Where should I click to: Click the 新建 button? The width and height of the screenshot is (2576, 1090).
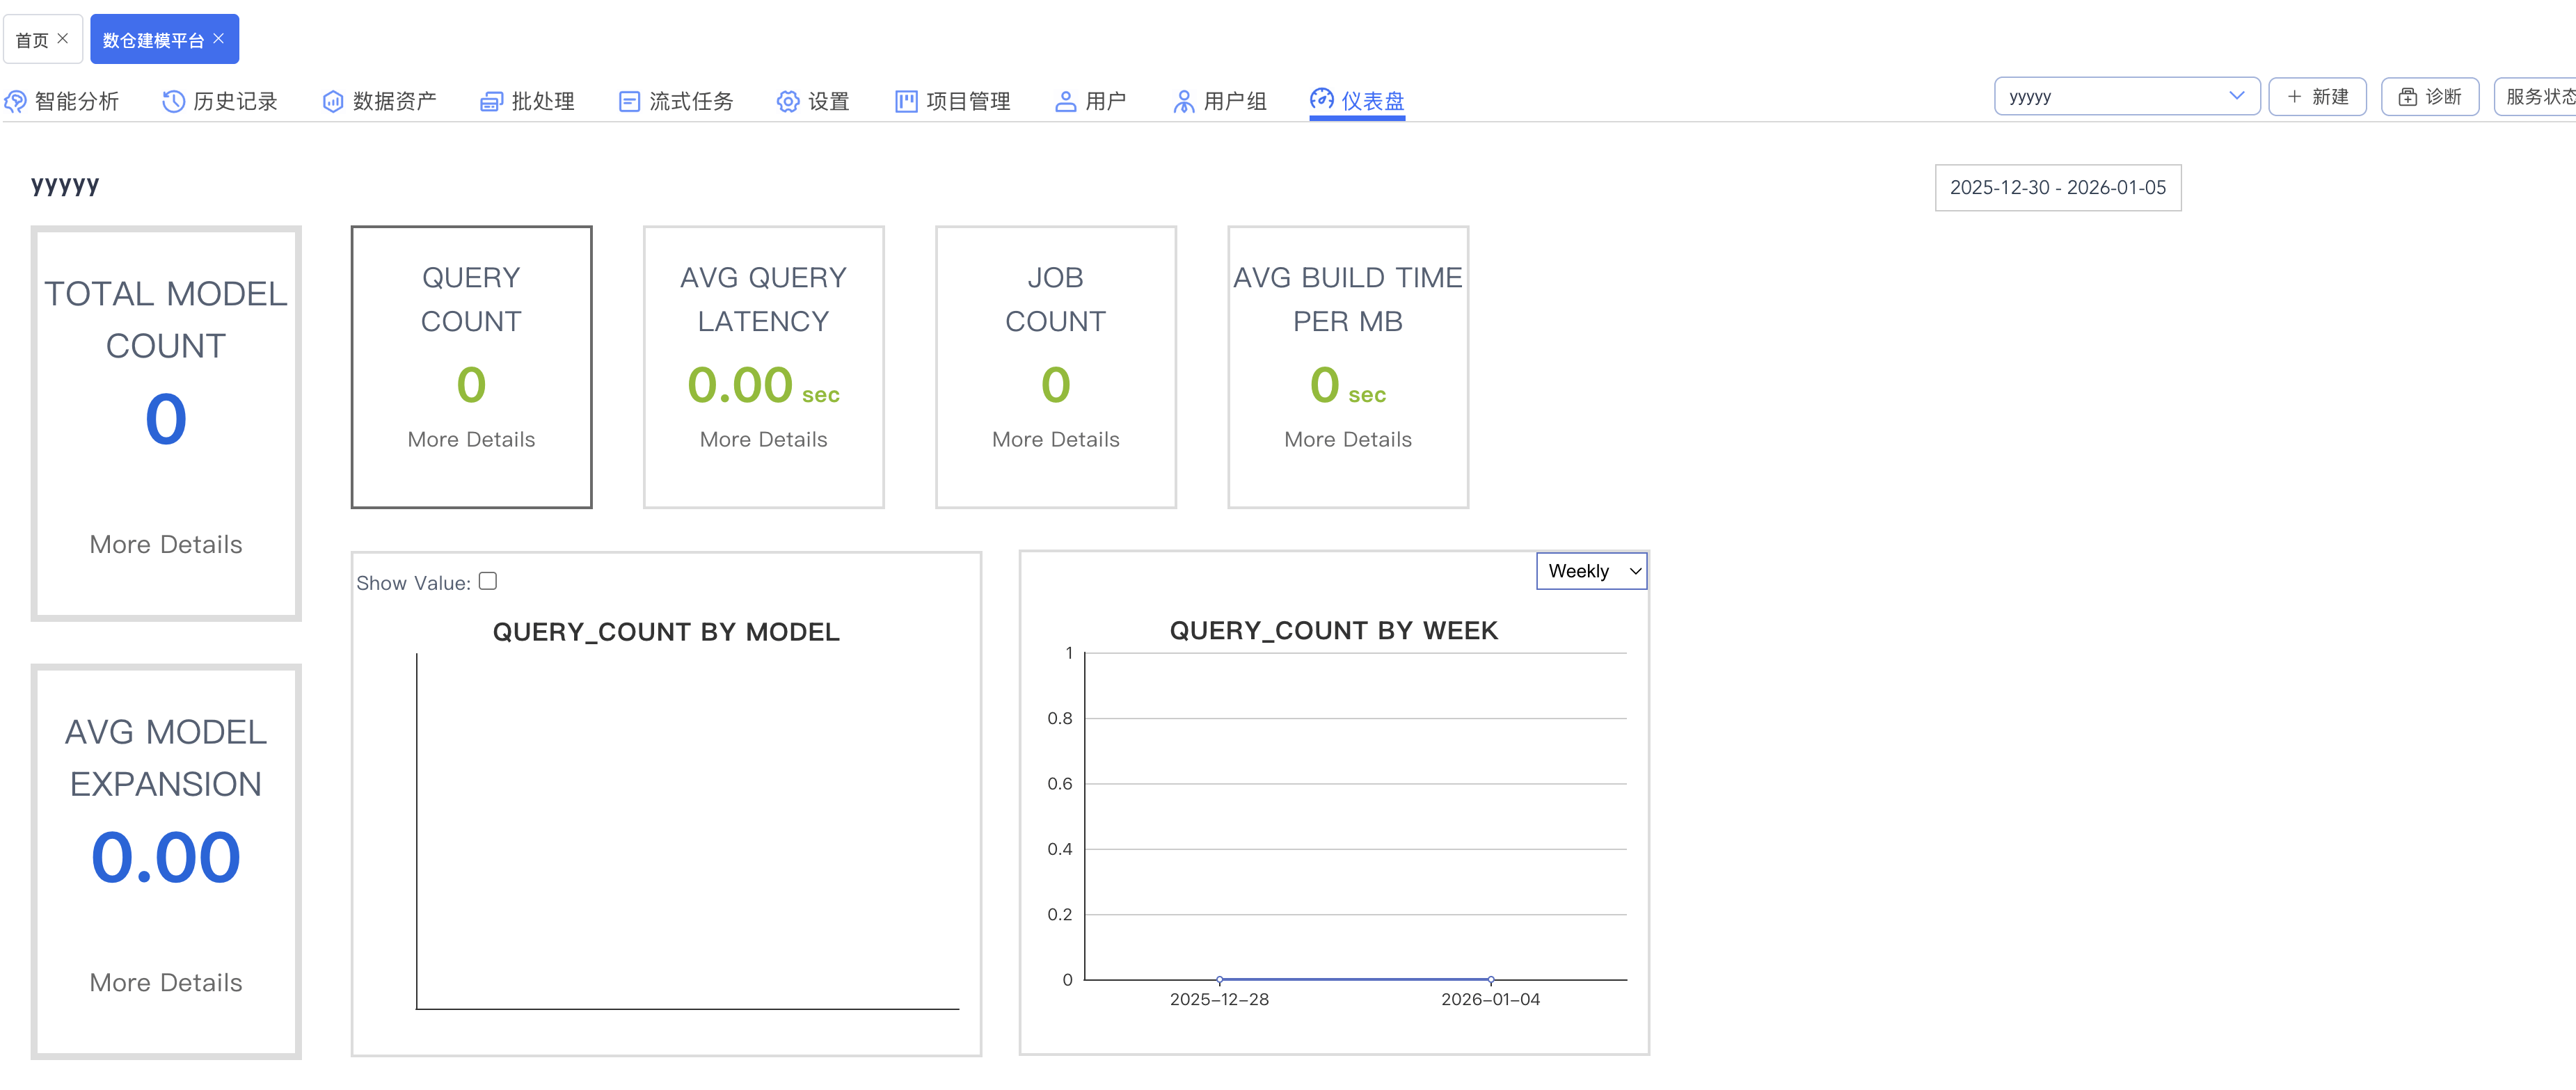point(2317,97)
